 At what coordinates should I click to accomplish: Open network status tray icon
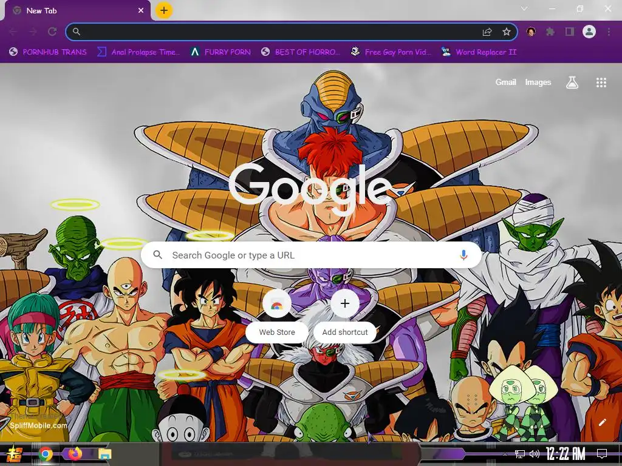click(520, 454)
